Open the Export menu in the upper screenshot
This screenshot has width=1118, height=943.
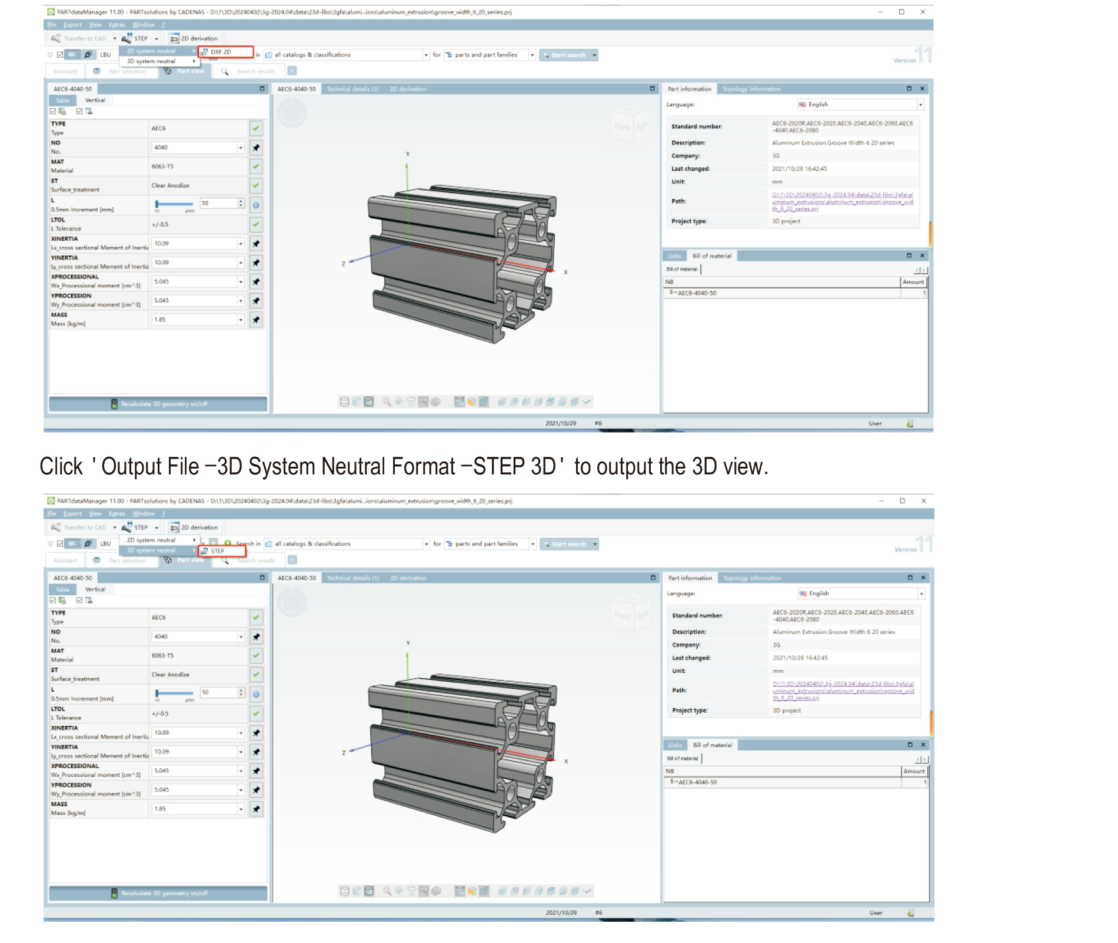pyautogui.click(x=72, y=25)
